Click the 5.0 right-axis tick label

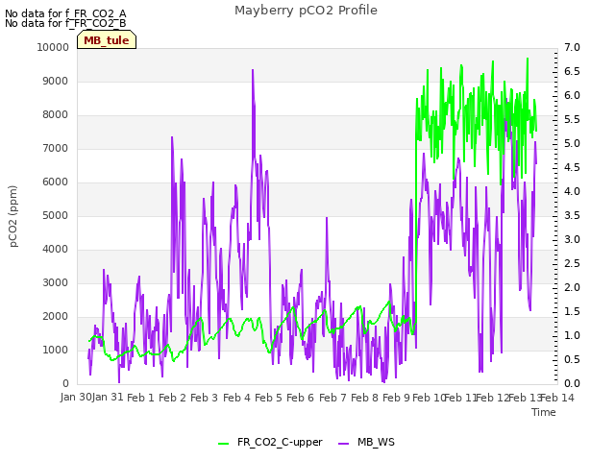[x=572, y=143]
